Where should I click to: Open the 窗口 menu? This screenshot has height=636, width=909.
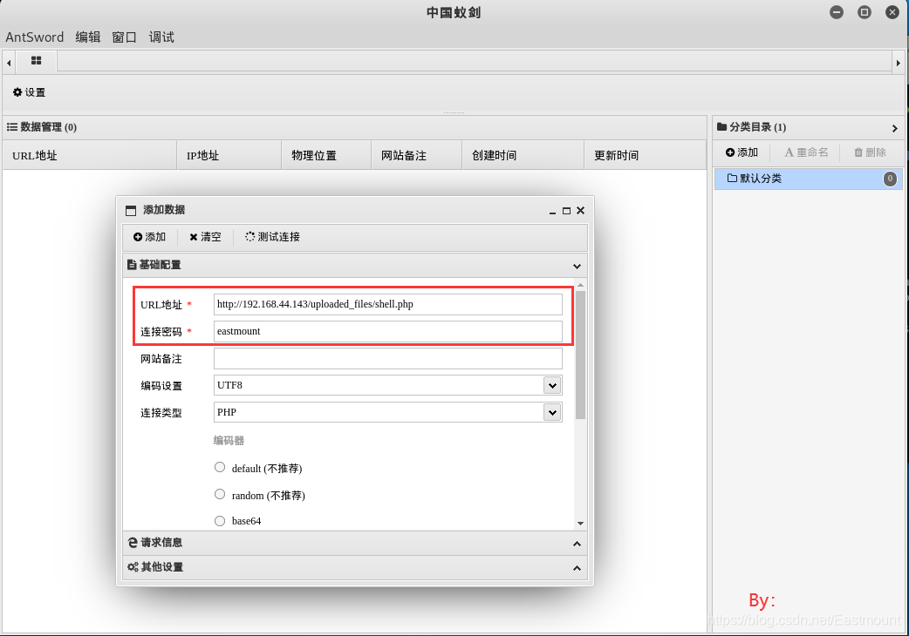(125, 37)
